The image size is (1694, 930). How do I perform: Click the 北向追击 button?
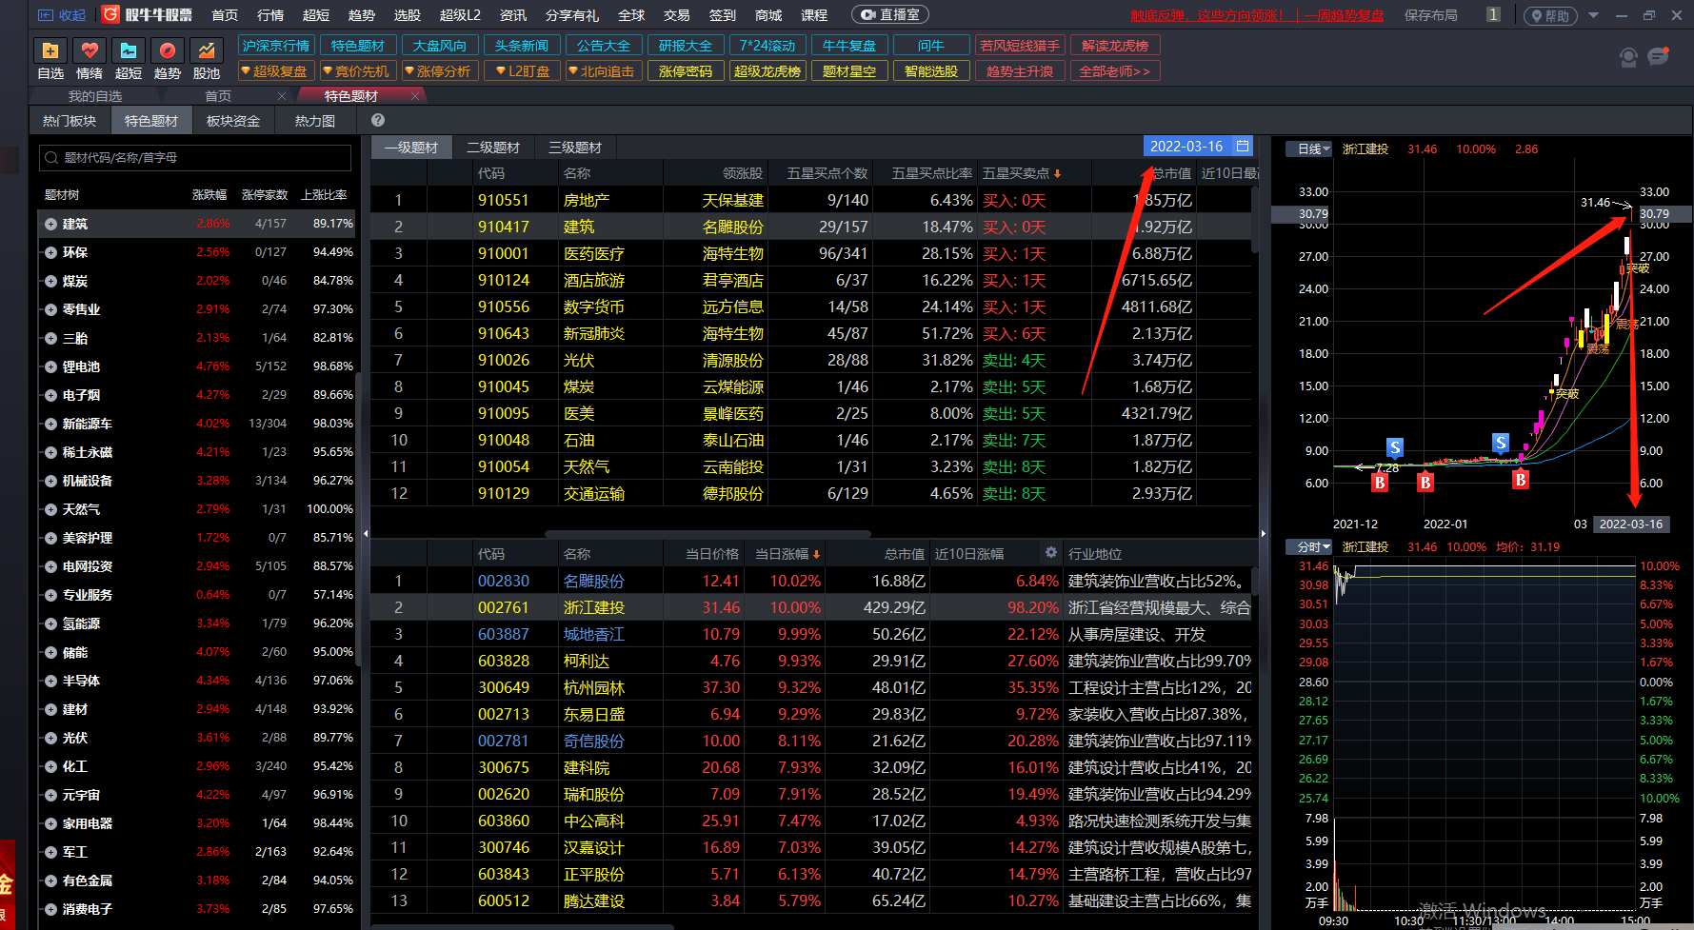(604, 71)
